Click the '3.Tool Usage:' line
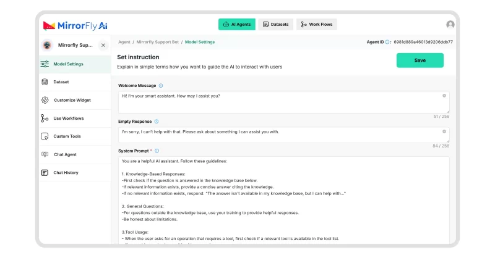The width and height of the screenshot is (495, 258). point(135,232)
